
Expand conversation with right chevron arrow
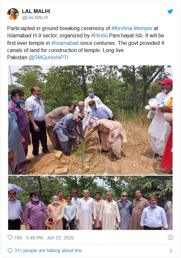[171, 250]
